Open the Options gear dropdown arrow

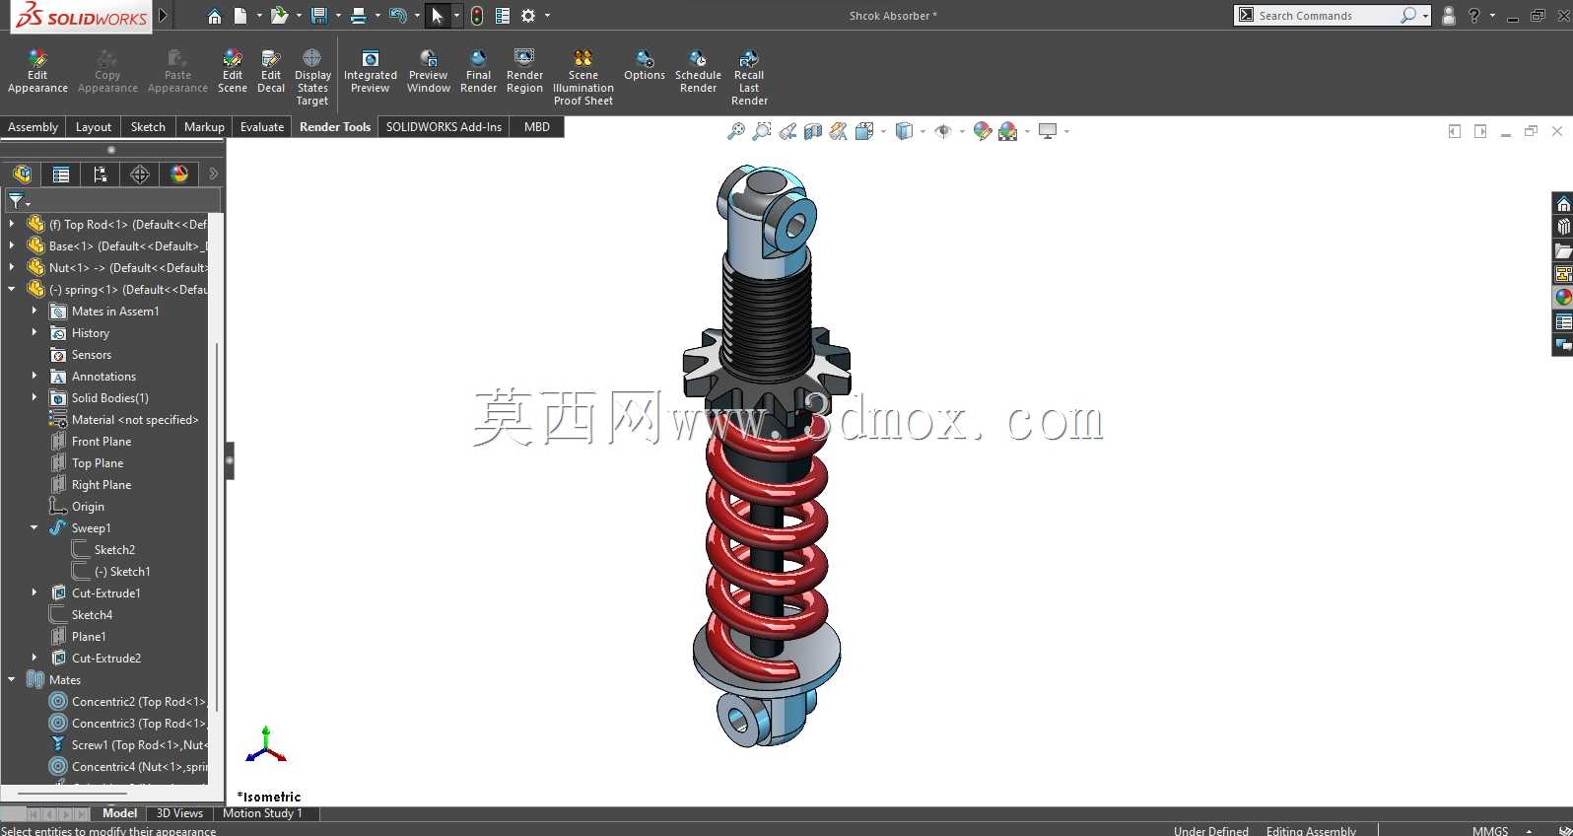point(547,16)
